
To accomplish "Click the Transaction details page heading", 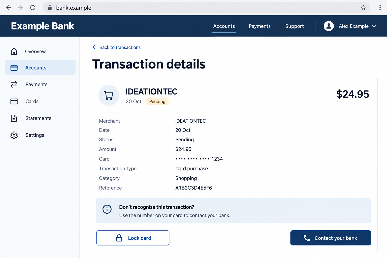I will [149, 64].
